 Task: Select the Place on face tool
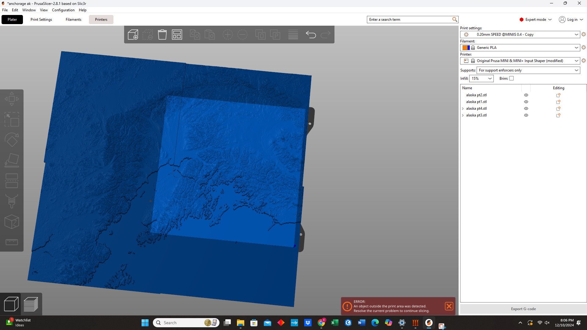pos(12,160)
